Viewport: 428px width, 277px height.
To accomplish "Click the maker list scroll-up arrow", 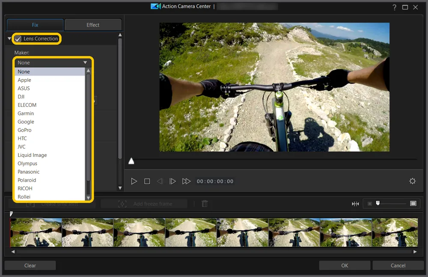I will (x=88, y=71).
